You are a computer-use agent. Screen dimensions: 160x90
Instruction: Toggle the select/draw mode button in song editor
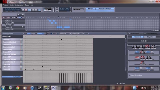pyautogui.click(x=19, y=17)
